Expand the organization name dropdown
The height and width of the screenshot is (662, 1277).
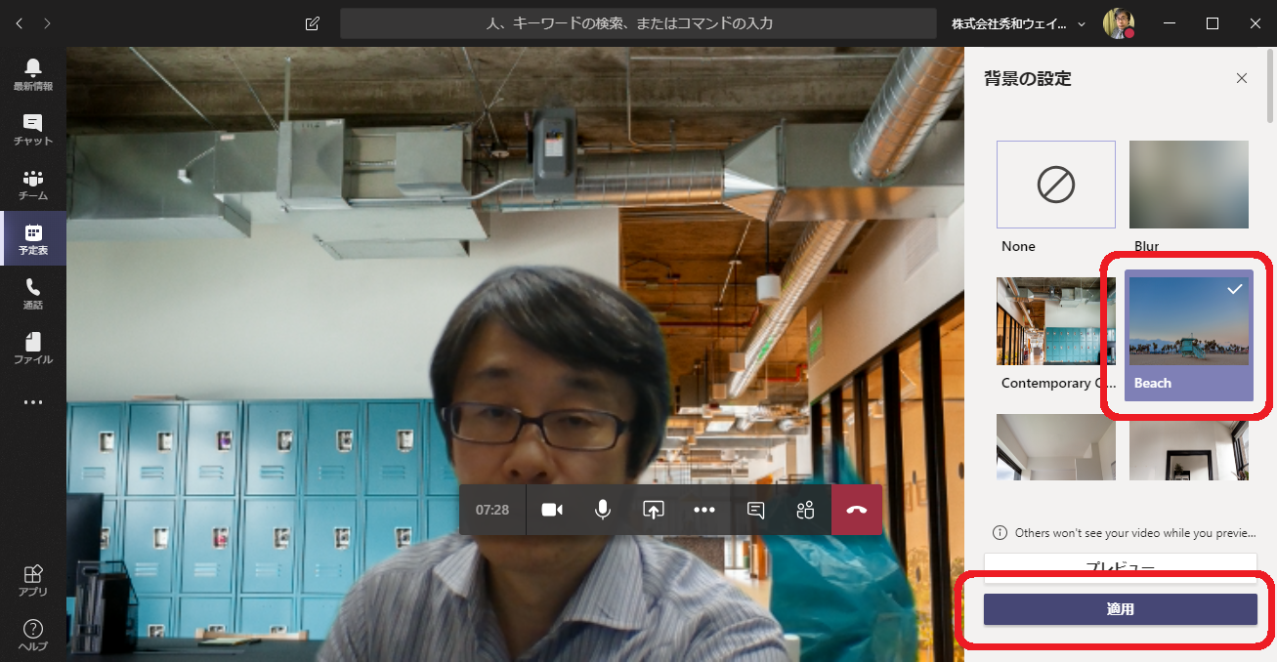point(1082,23)
